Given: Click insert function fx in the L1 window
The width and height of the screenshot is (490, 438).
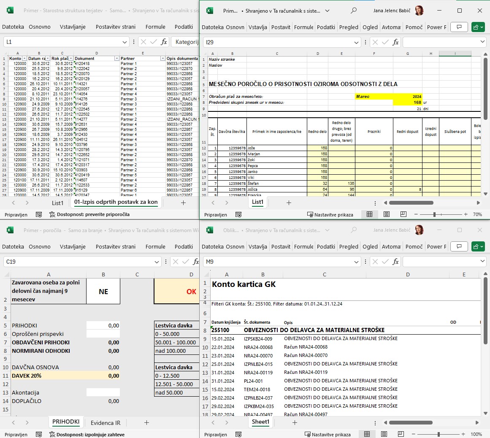Looking at the screenshot, I should click(x=164, y=42).
